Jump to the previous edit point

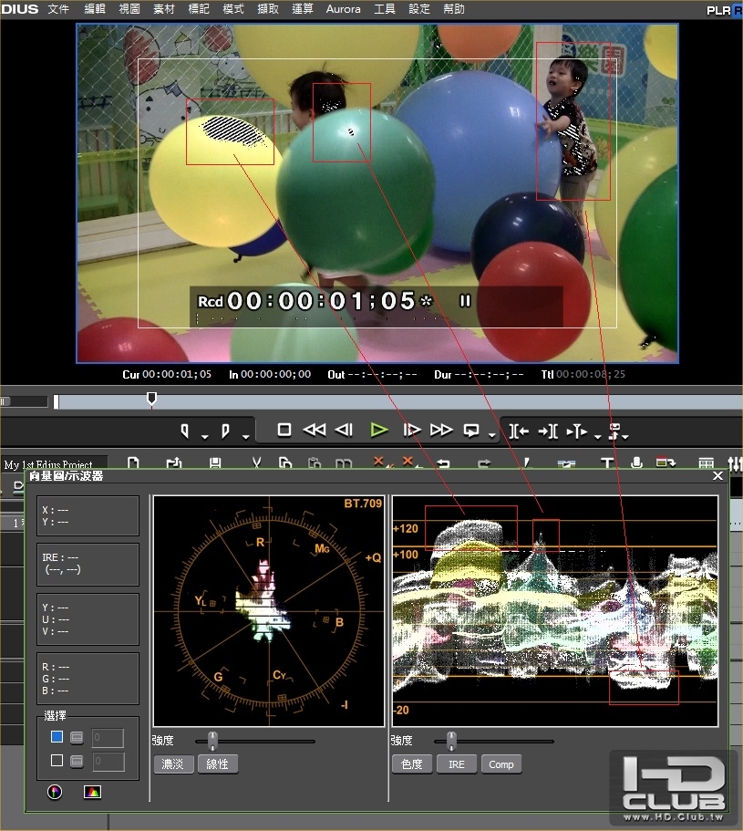[519, 431]
